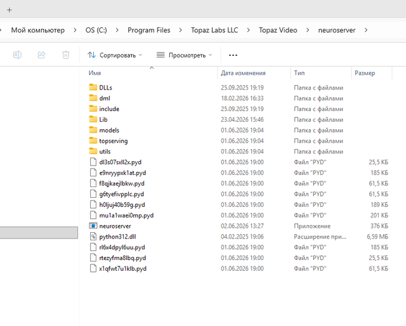Click the date 02.06.2026 13:27 of neuroserver
Viewport: 406px width, 326px height.
point(242,226)
